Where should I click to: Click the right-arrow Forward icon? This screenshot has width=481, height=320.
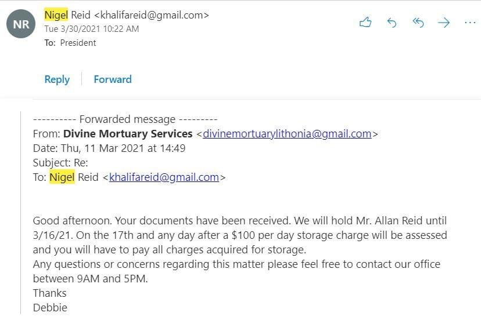pos(444,23)
